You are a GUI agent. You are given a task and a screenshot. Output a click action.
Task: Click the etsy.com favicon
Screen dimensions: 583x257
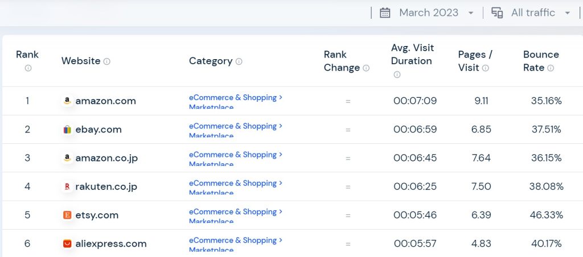point(67,215)
